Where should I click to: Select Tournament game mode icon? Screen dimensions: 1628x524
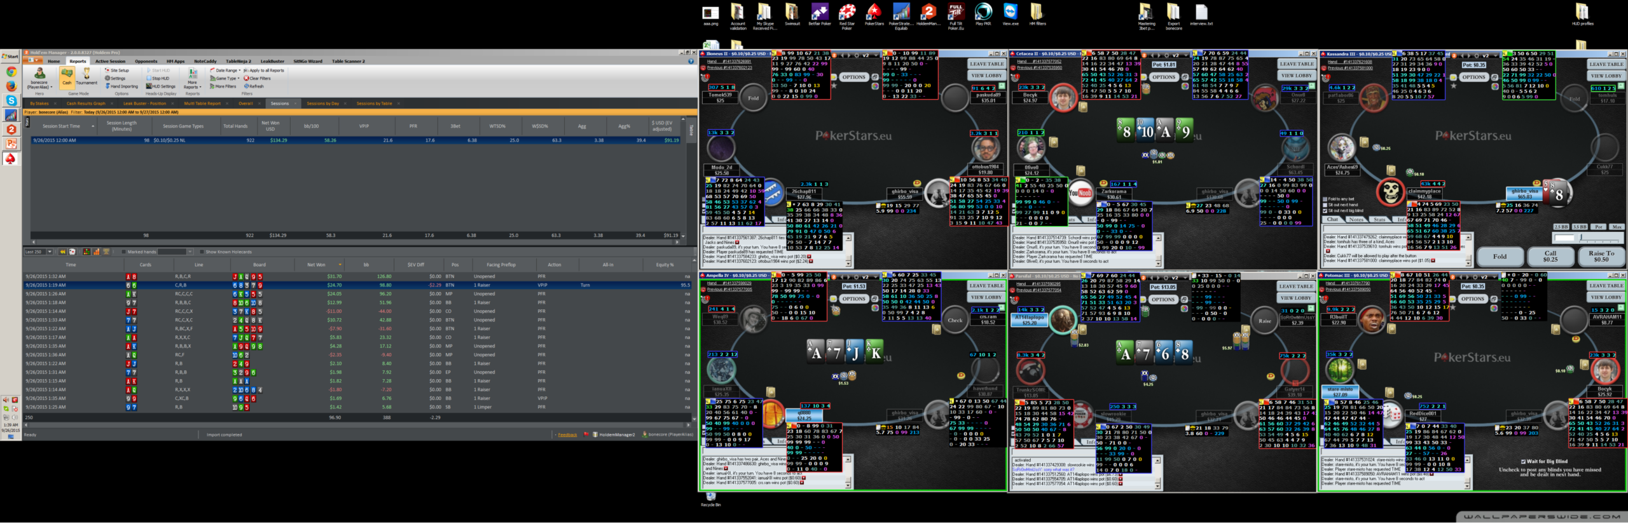pos(86,76)
